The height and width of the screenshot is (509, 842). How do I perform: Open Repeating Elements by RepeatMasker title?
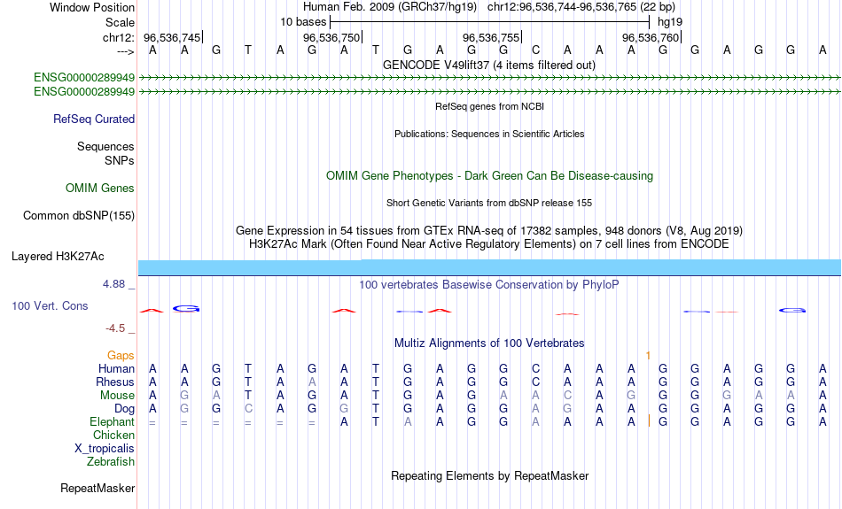pyautogui.click(x=490, y=476)
